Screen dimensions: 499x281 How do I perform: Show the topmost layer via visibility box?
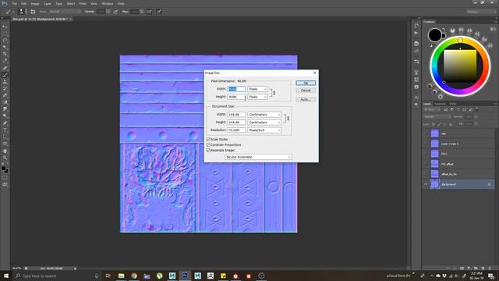point(426,133)
